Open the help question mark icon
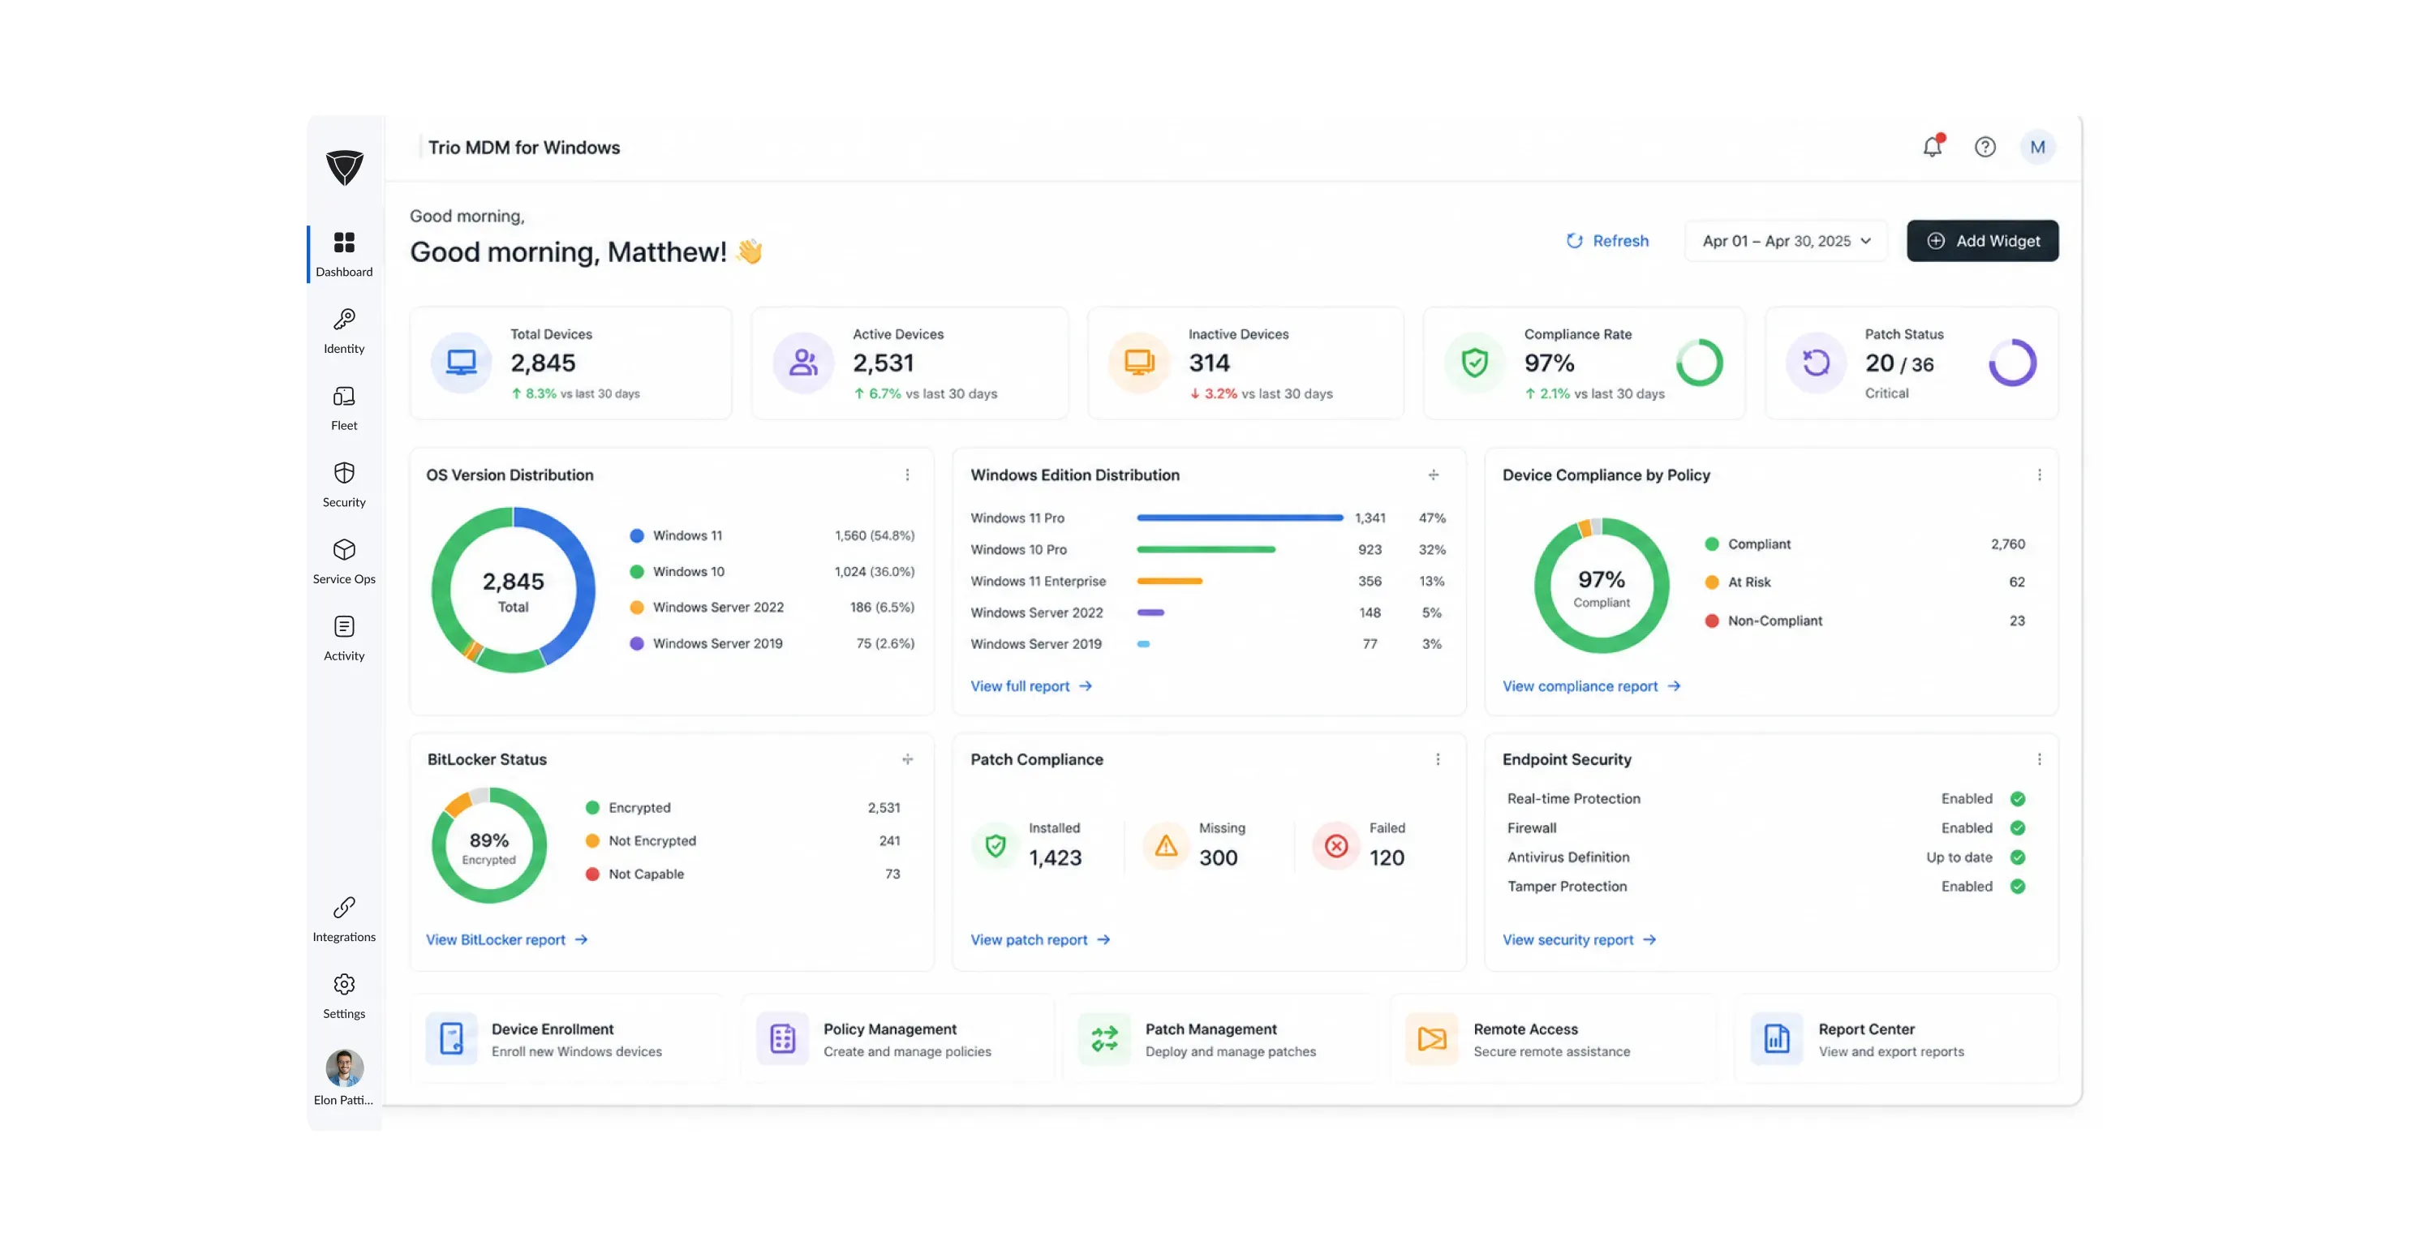 click(1985, 147)
